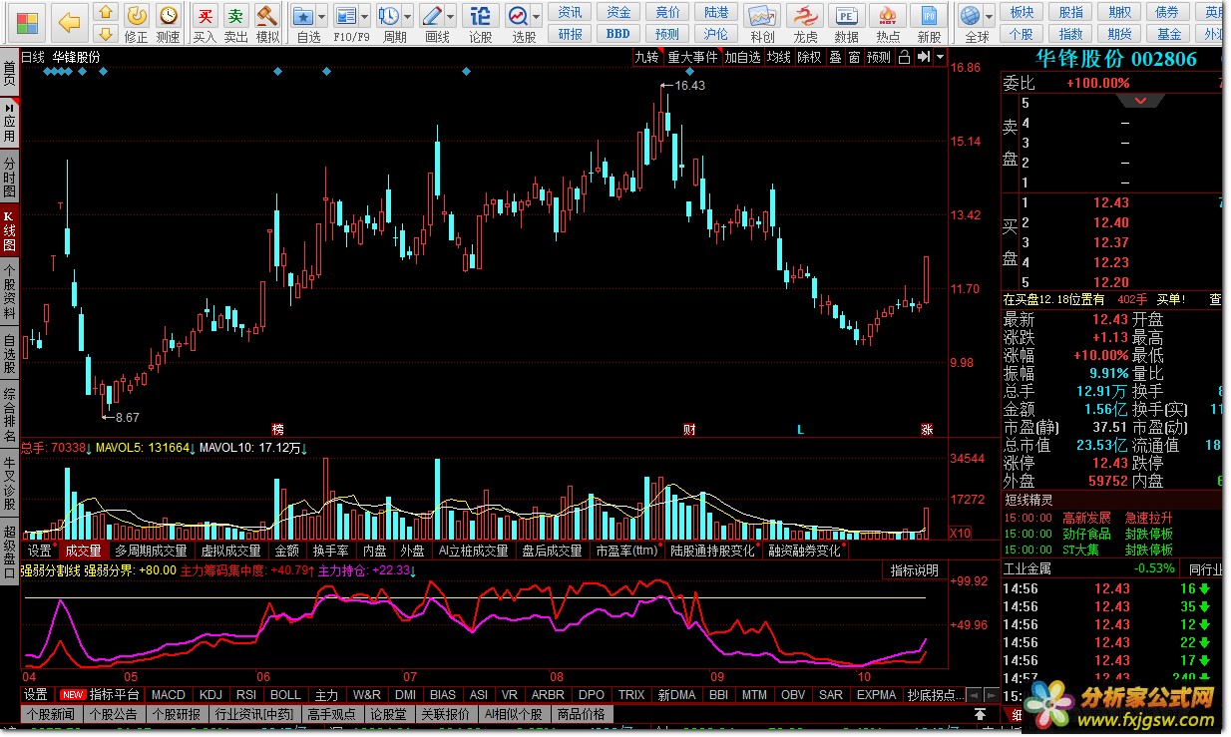Click the 研报 research reports button

[x=571, y=34]
